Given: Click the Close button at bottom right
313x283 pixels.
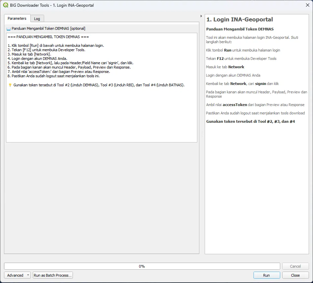Looking at the screenshot, I should click(295, 275).
